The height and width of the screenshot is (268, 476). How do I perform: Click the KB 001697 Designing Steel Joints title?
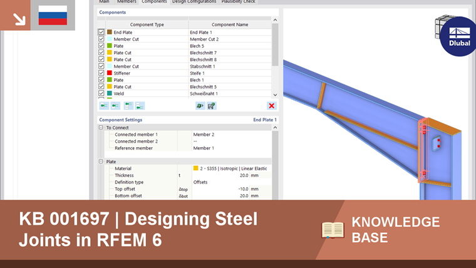[138, 229]
